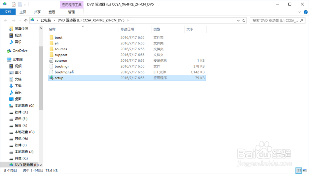309x174 pixels.
Task: Click the new folder icon in quick access toolbar
Action: pos(20,4)
